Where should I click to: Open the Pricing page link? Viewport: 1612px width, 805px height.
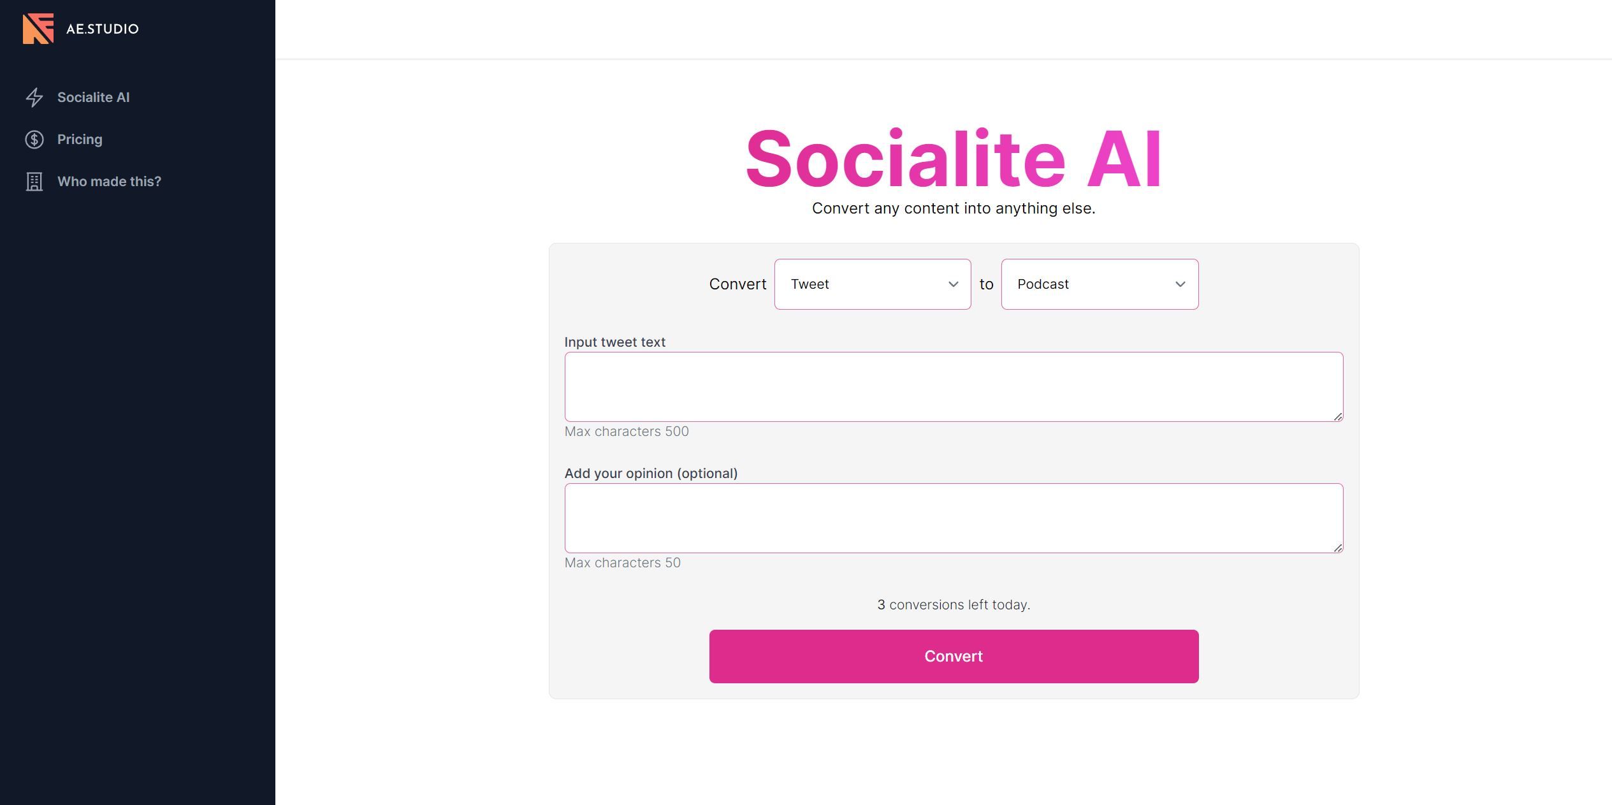point(79,138)
